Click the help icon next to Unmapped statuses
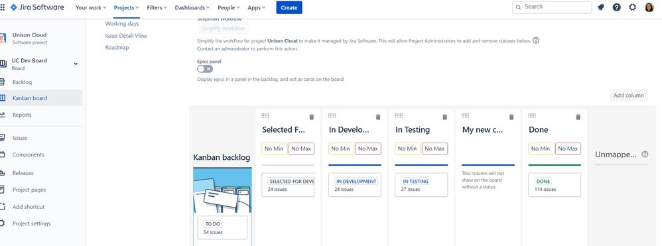Viewport: 662px width, 246px height. [645, 154]
